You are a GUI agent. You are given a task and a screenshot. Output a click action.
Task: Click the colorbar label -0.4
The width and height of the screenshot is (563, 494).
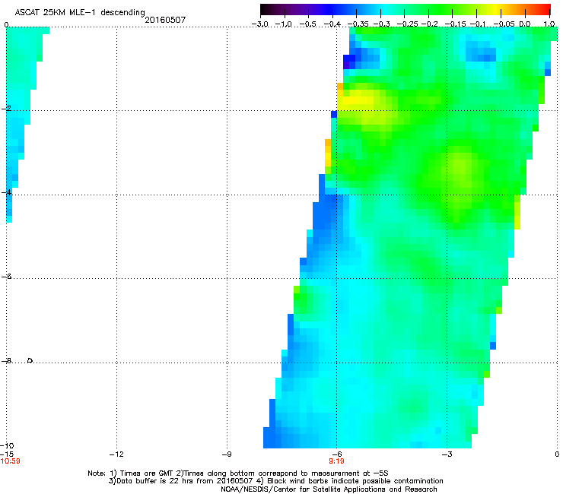pos(332,24)
